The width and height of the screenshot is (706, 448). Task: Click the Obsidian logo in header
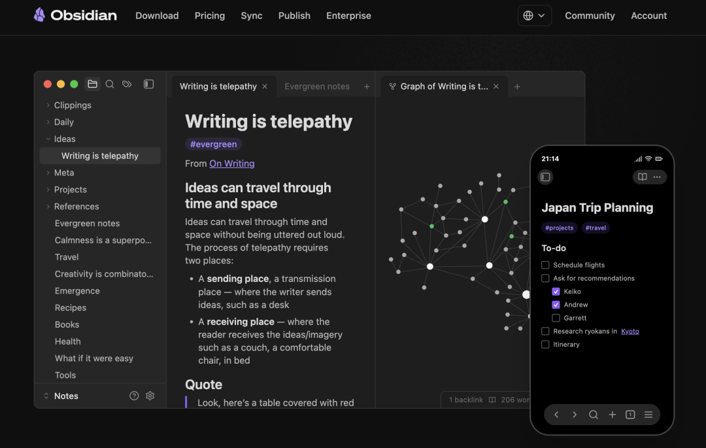click(x=75, y=15)
